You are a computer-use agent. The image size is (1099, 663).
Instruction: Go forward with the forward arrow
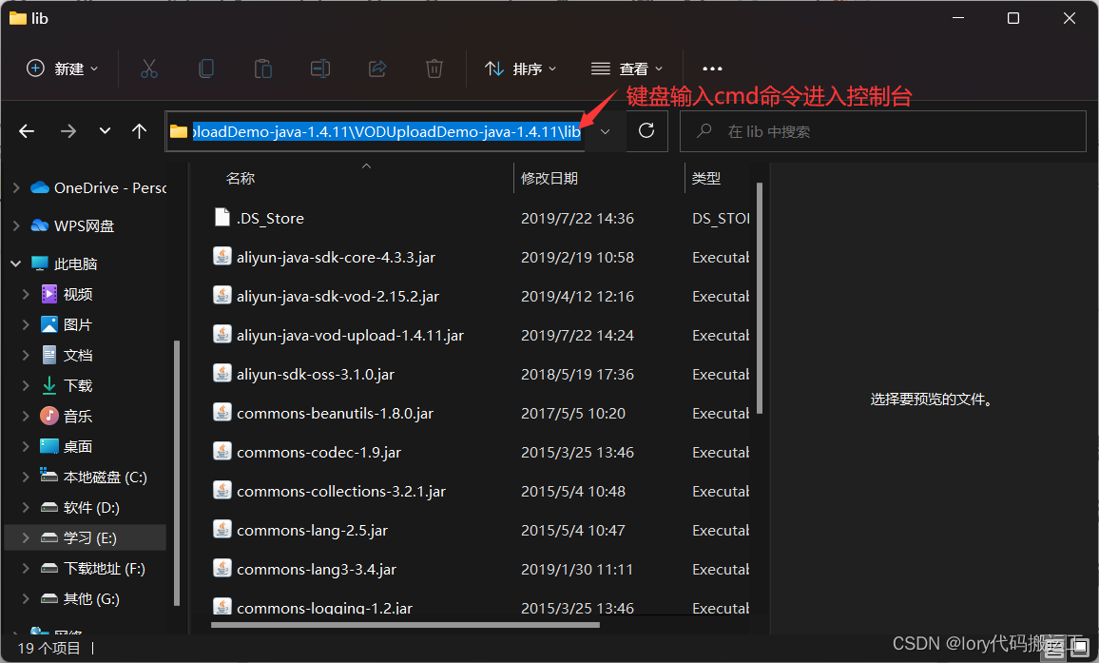pos(65,131)
